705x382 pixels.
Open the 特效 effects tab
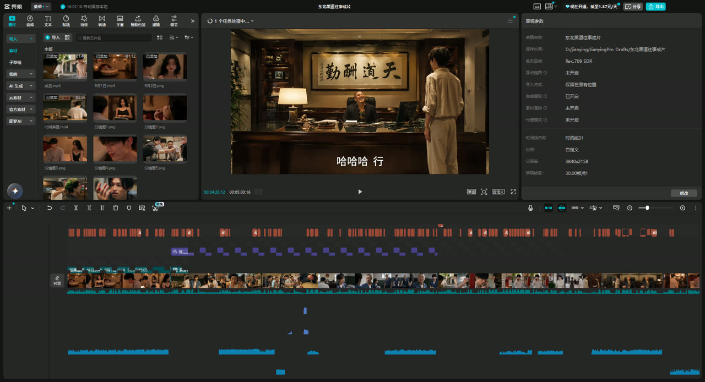[84, 21]
